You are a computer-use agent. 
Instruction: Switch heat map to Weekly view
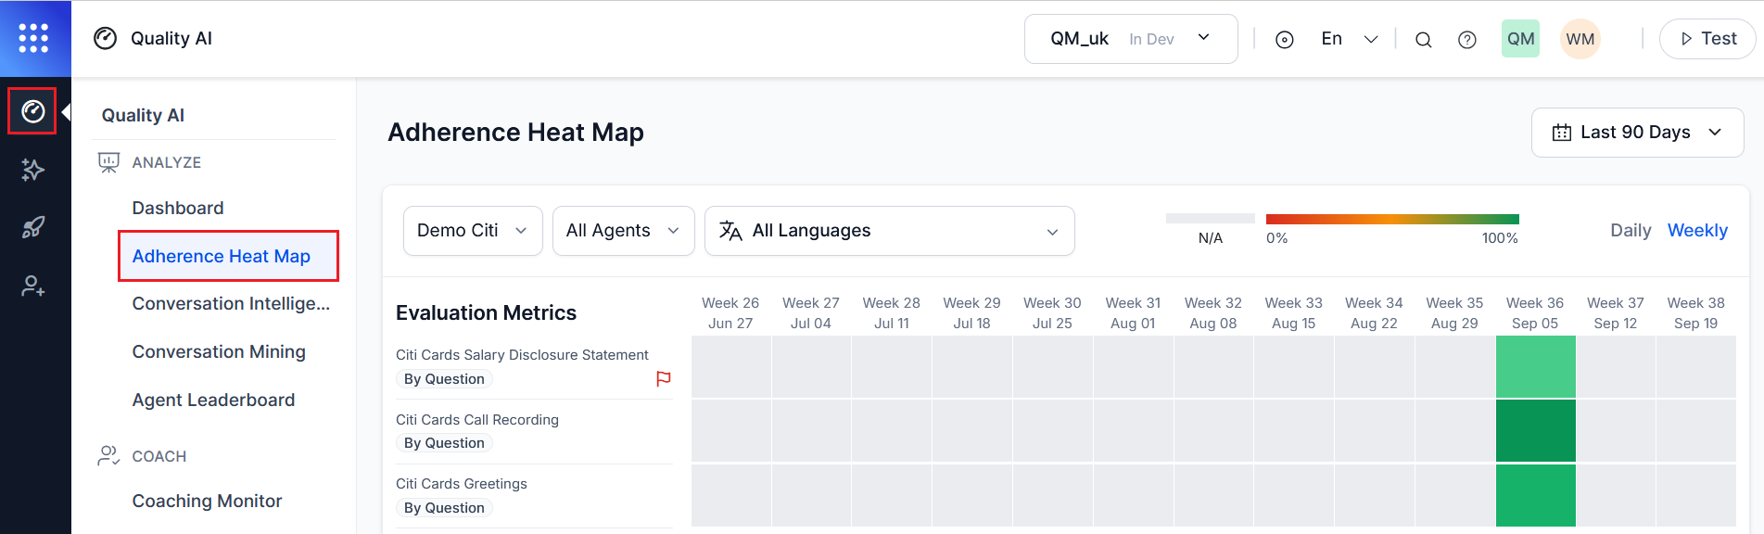click(x=1696, y=230)
